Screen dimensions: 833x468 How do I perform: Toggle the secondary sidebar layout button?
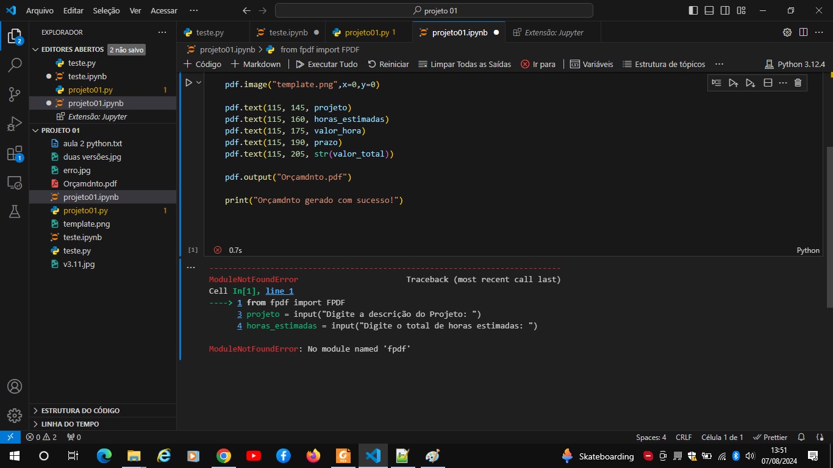tap(725, 10)
